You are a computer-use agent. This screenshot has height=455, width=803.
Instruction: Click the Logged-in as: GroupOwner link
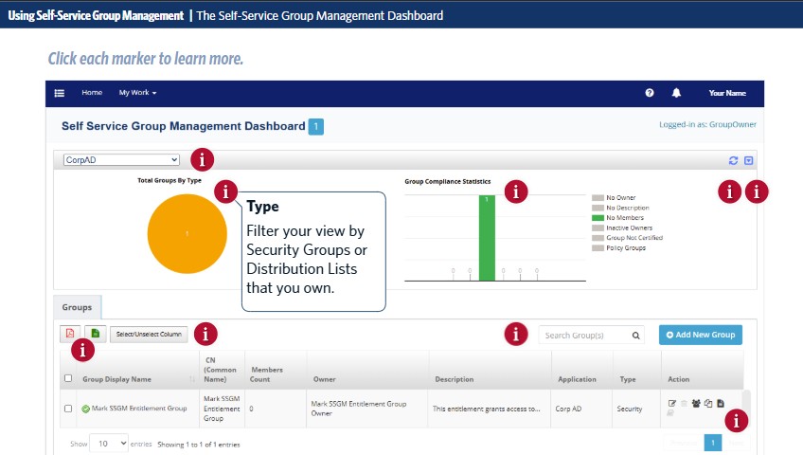[707, 124]
